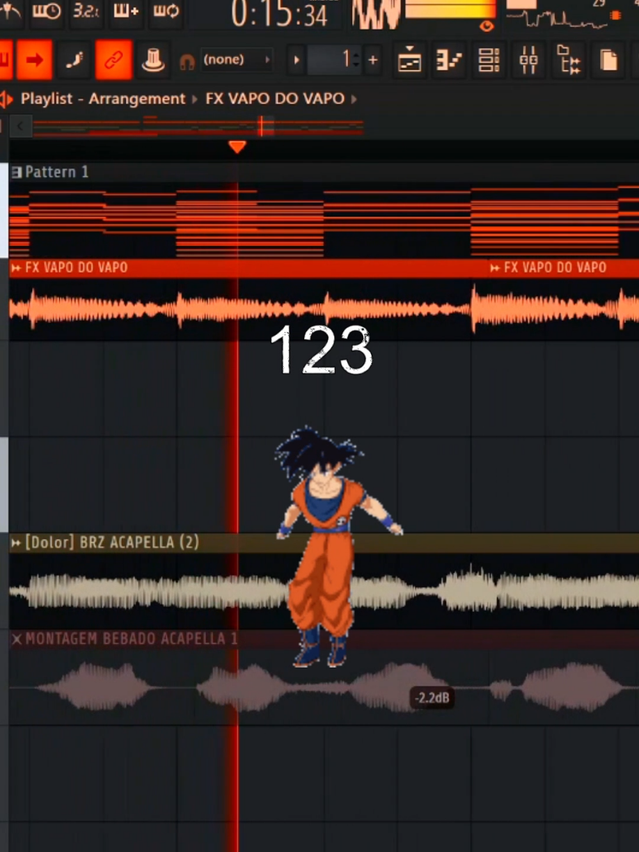This screenshot has height=852, width=639.
Task: Add a new pattern with plus button
Action: [373, 61]
